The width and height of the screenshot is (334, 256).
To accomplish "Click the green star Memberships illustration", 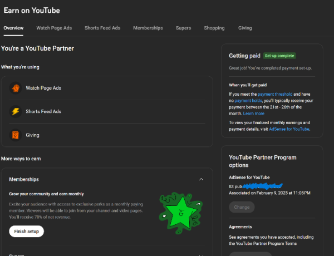I will pyautogui.click(x=179, y=211).
